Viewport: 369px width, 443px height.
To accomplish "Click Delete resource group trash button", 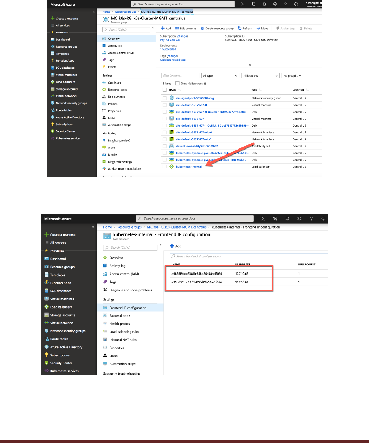I will [x=217, y=28].
